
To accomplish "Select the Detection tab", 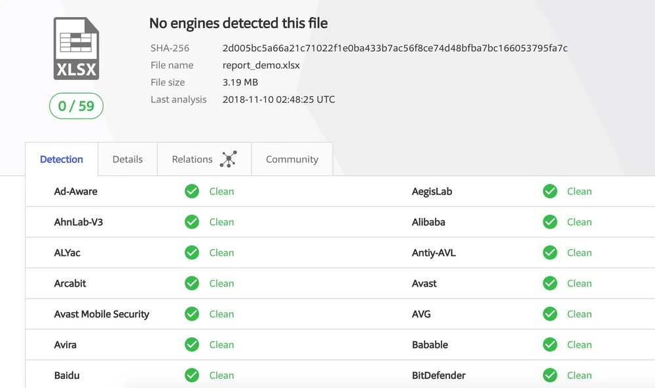I will (x=62, y=159).
